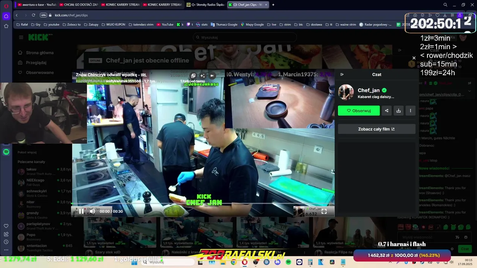This screenshot has width=477, height=268.
Task: Skip to next clip icon
Action: tap(212, 76)
